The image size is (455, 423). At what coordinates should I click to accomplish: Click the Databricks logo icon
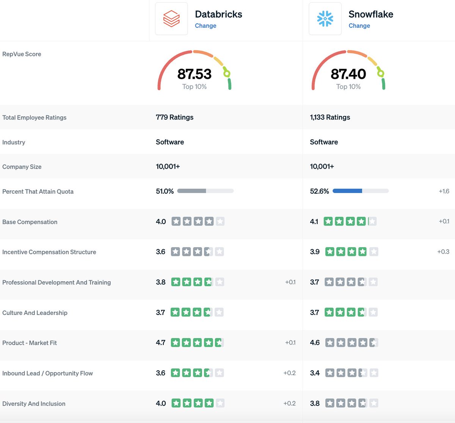(171, 19)
